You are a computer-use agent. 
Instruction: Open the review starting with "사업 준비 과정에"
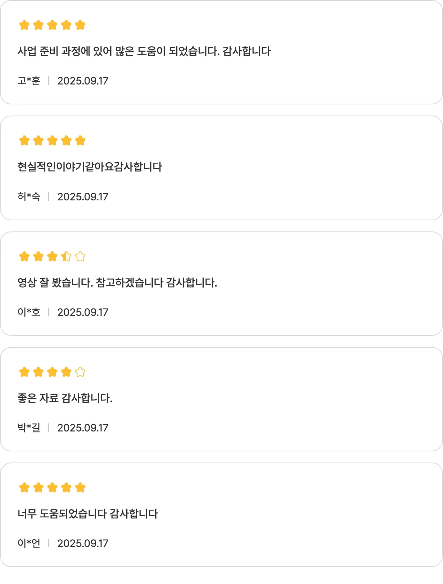coord(144,51)
